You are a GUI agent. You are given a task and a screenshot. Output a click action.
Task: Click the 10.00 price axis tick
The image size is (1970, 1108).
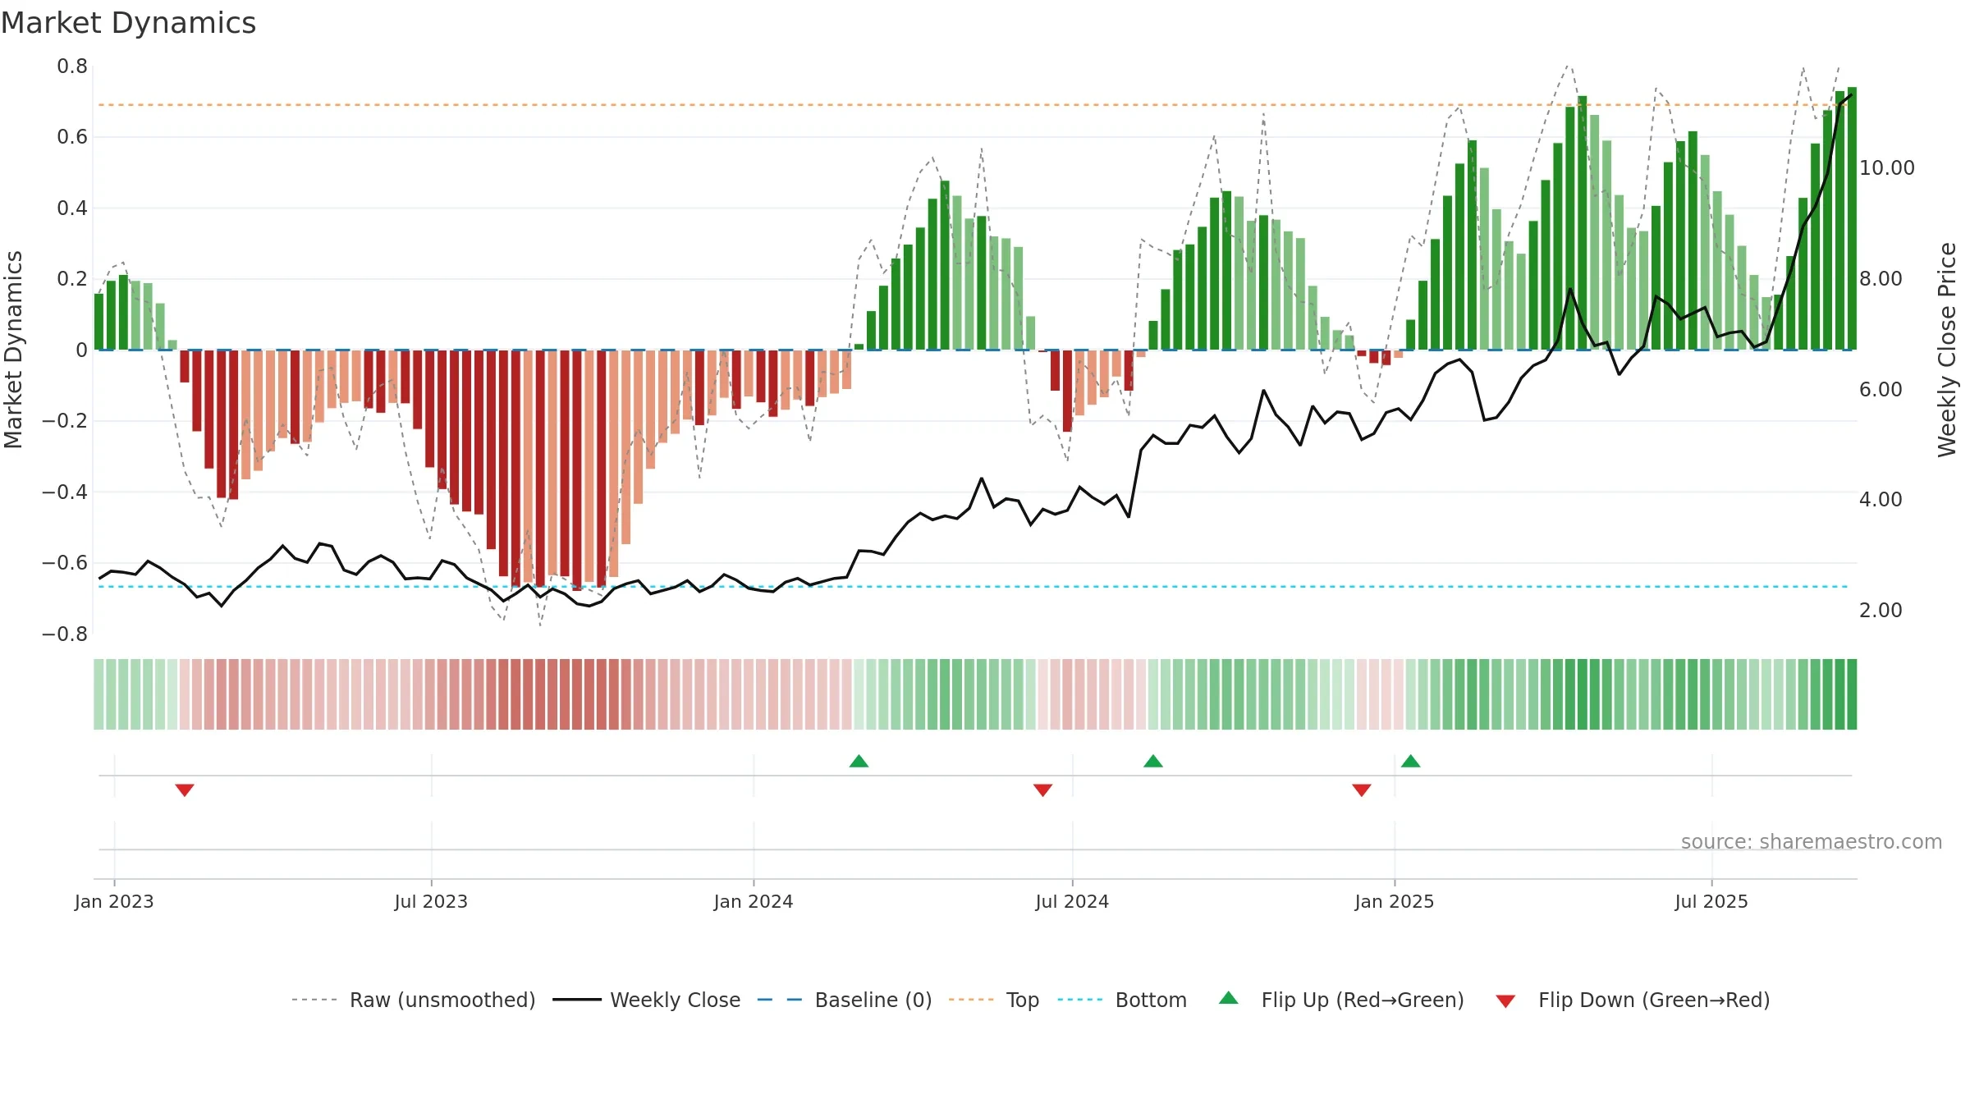pos(1886,167)
